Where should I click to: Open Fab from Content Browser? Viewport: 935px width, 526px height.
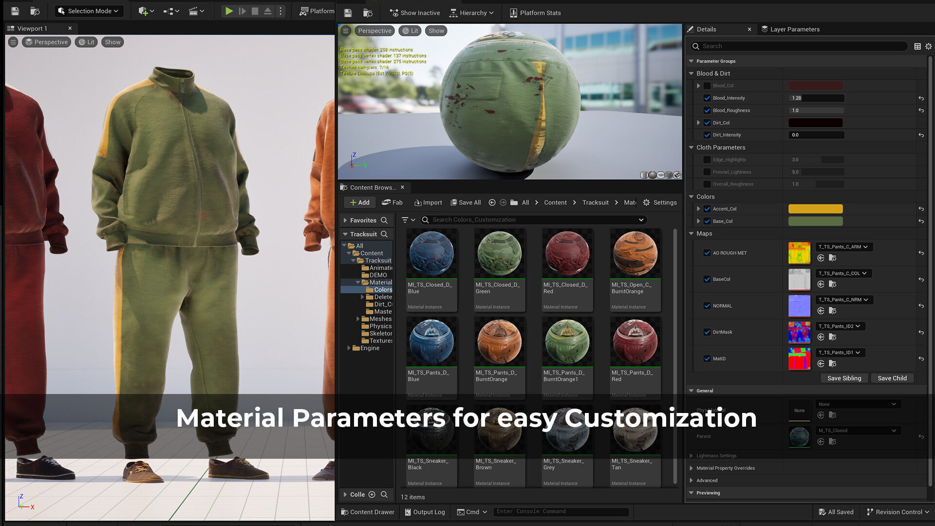392,203
